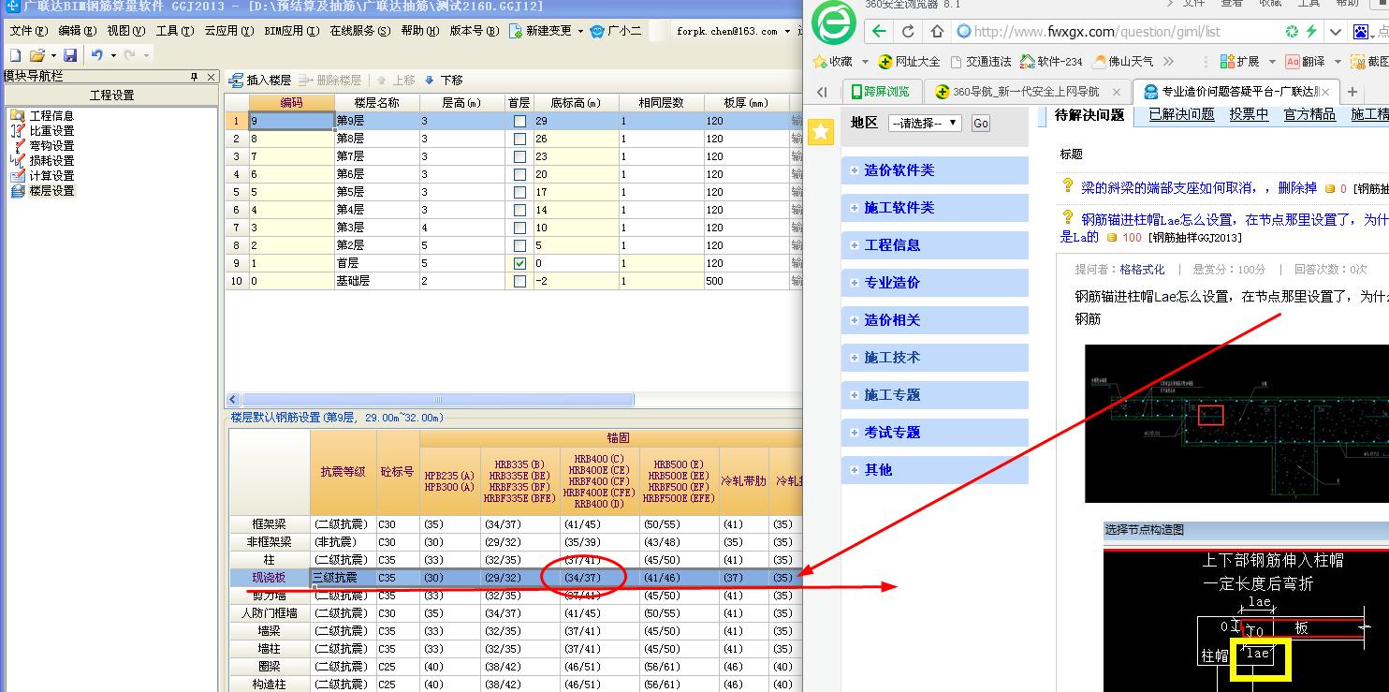Open the 云应用(Y) menu
Screen dimensions: 1389x692
click(229, 31)
